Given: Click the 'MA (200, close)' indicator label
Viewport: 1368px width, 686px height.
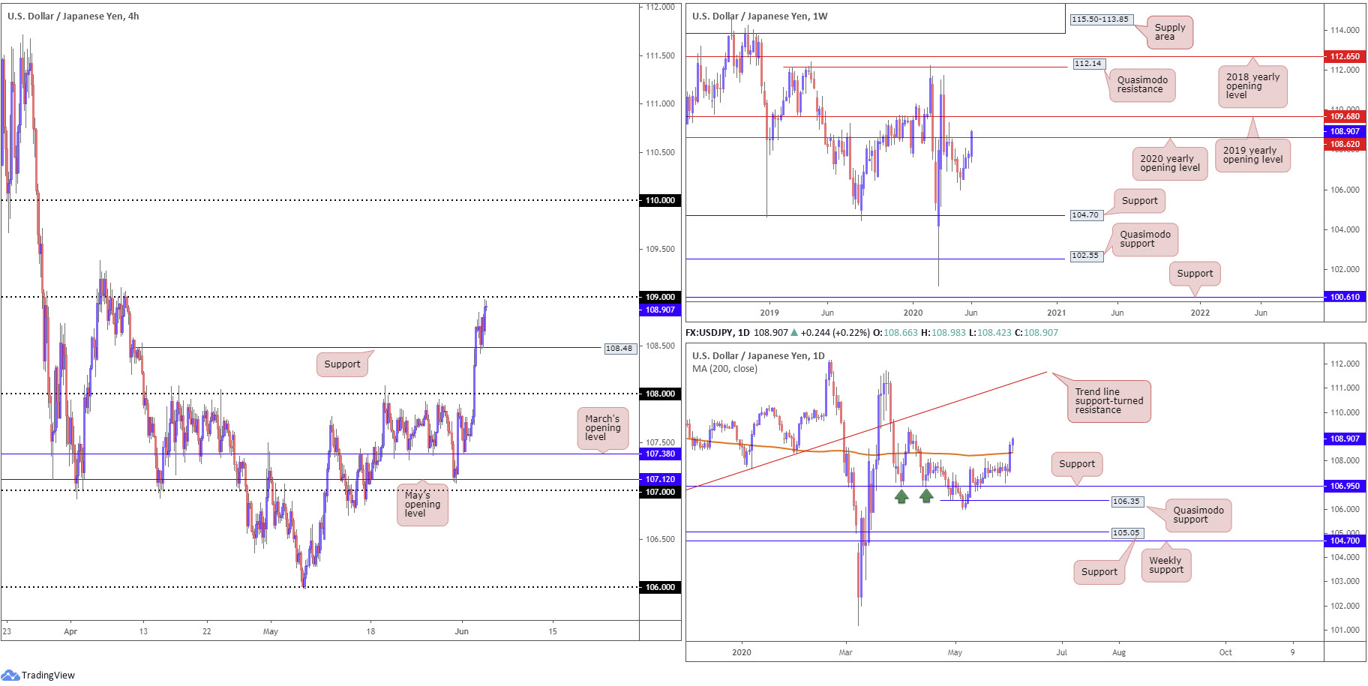Looking at the screenshot, I should [724, 368].
